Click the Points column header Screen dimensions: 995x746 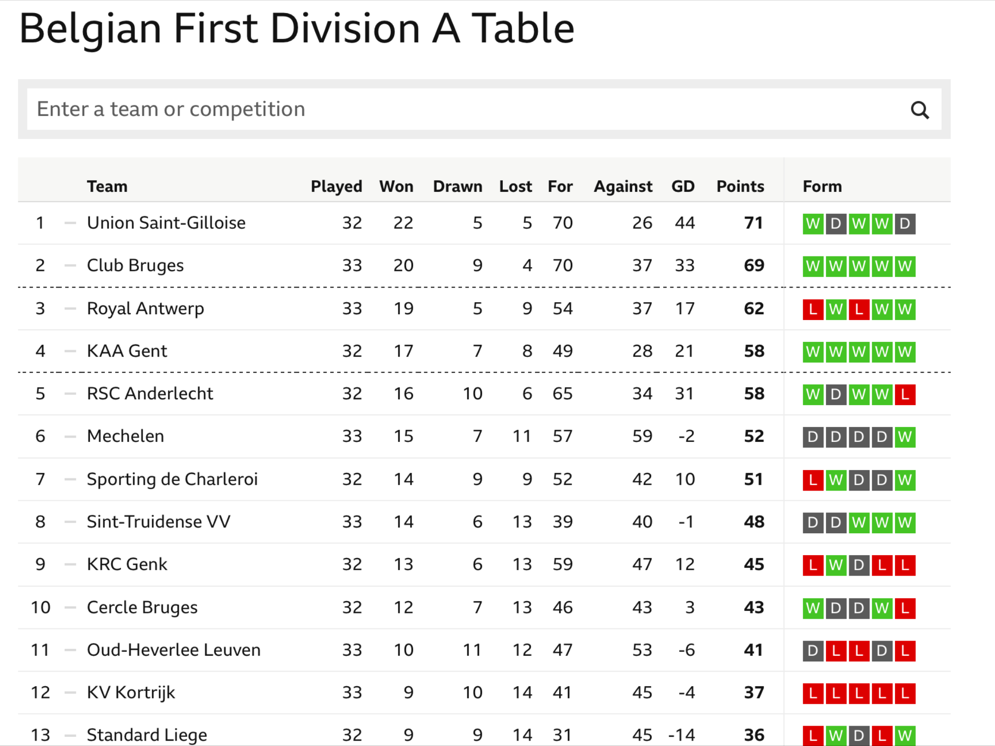[740, 186]
